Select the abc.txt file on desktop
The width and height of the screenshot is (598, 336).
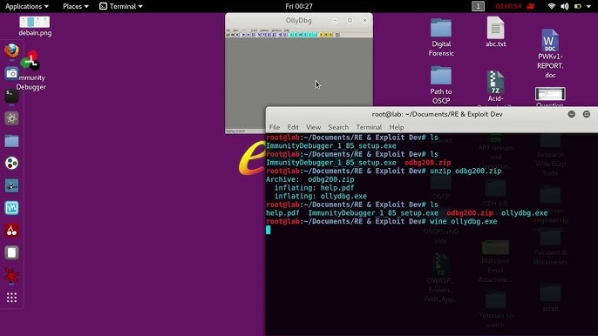[495, 32]
